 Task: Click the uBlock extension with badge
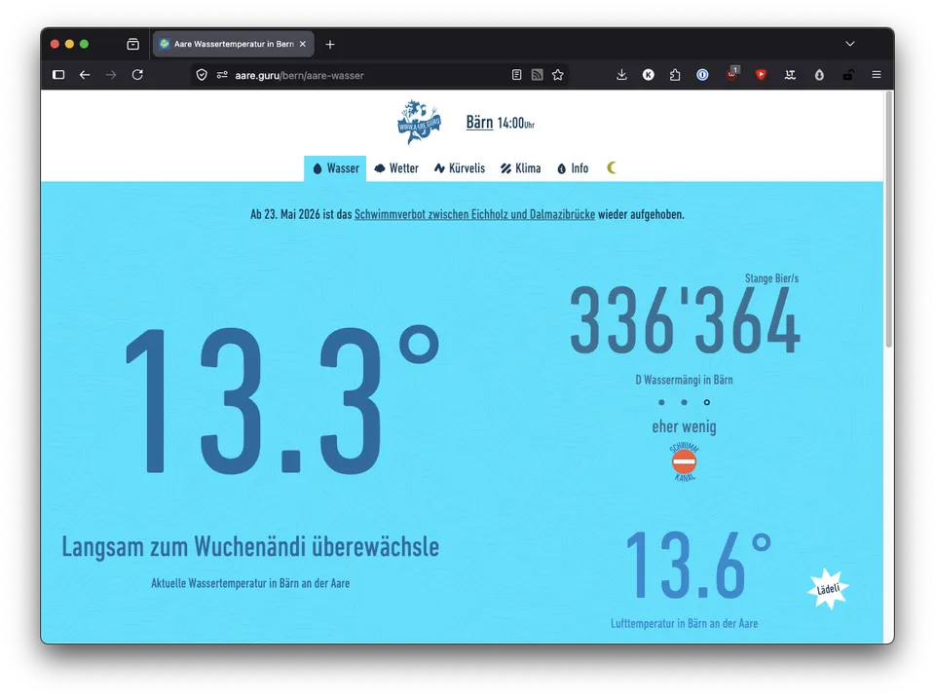pyautogui.click(x=732, y=73)
